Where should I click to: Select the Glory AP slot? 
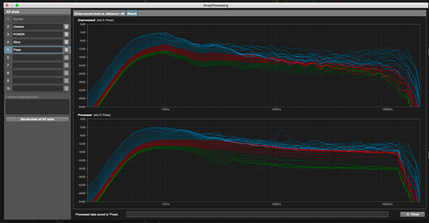38,42
